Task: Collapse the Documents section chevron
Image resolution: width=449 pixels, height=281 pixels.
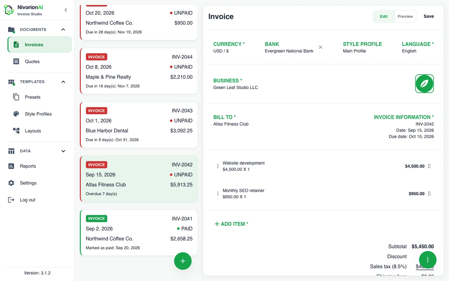Action: click(x=63, y=30)
